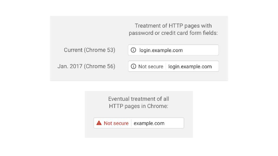
Task: Select gray 'Not secure' label in Chrome 56 bar
Action: pyautogui.click(x=151, y=67)
